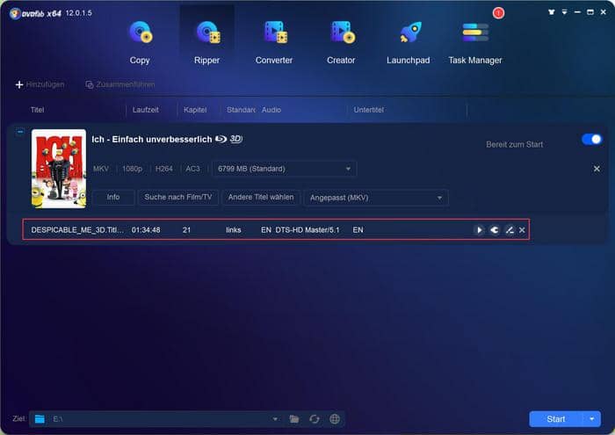The height and width of the screenshot is (435, 615).
Task: Open the Task Manager
Action: 474,42
